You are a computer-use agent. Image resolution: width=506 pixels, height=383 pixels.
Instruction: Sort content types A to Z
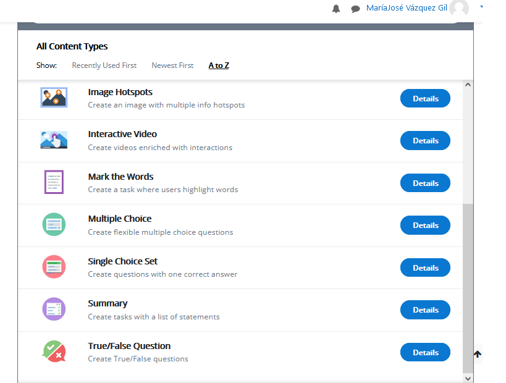(x=219, y=65)
